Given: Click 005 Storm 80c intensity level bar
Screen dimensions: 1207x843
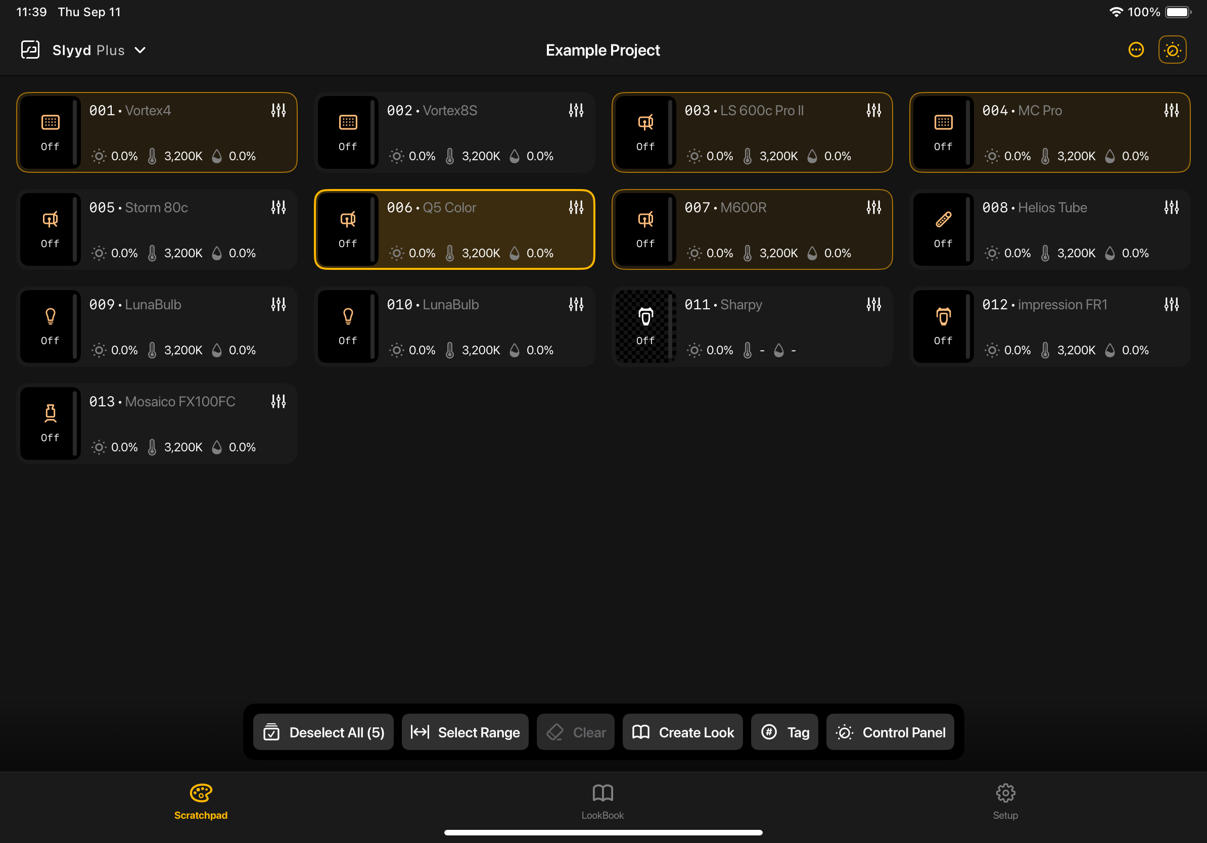Looking at the screenshot, I should 75,229.
